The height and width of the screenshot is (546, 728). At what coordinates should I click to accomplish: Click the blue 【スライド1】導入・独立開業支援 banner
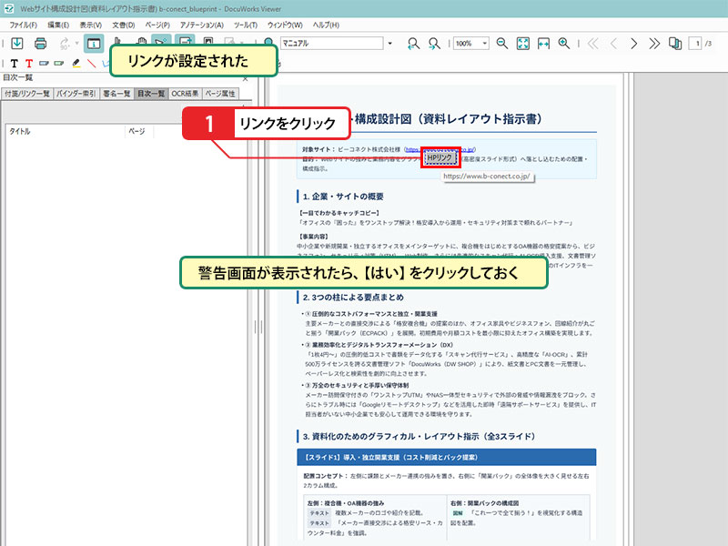click(446, 458)
